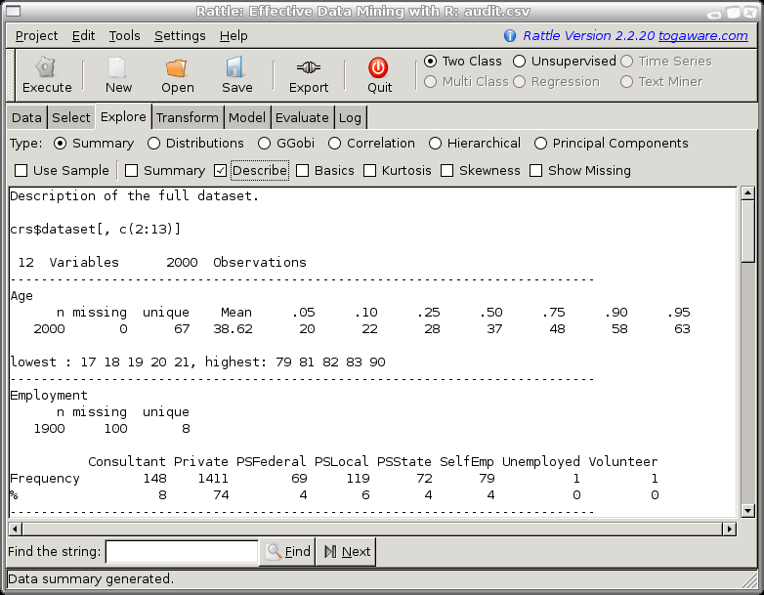764x595 pixels.
Task: Click the Export plug icon
Action: (x=309, y=67)
